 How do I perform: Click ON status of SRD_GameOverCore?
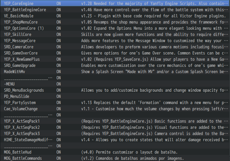(x=59, y=53)
